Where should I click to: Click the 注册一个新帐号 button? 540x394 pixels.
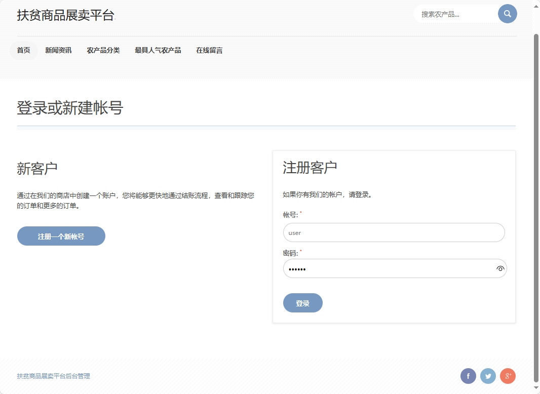(x=61, y=236)
